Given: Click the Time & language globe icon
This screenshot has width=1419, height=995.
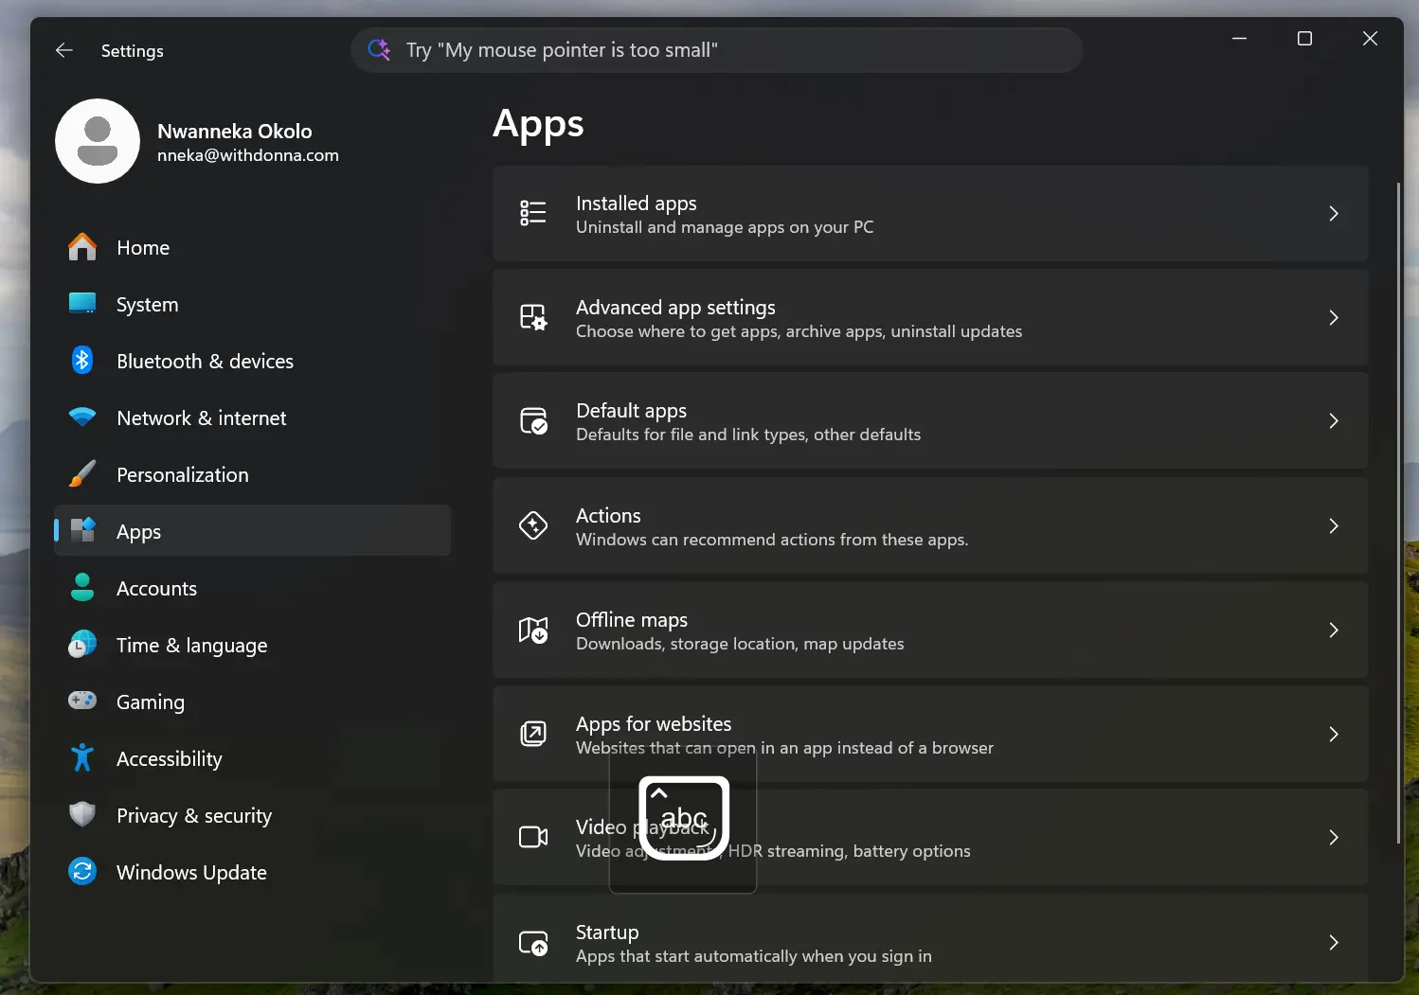Looking at the screenshot, I should [x=82, y=645].
